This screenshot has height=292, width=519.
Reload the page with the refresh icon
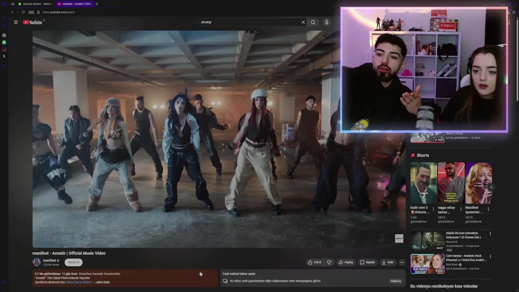point(23,12)
